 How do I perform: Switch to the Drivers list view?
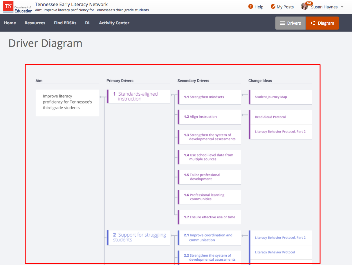click(x=290, y=23)
